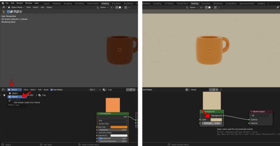Click the transform orientation icon beside Global
The height and width of the screenshot is (146, 280).
(x=98, y=7)
